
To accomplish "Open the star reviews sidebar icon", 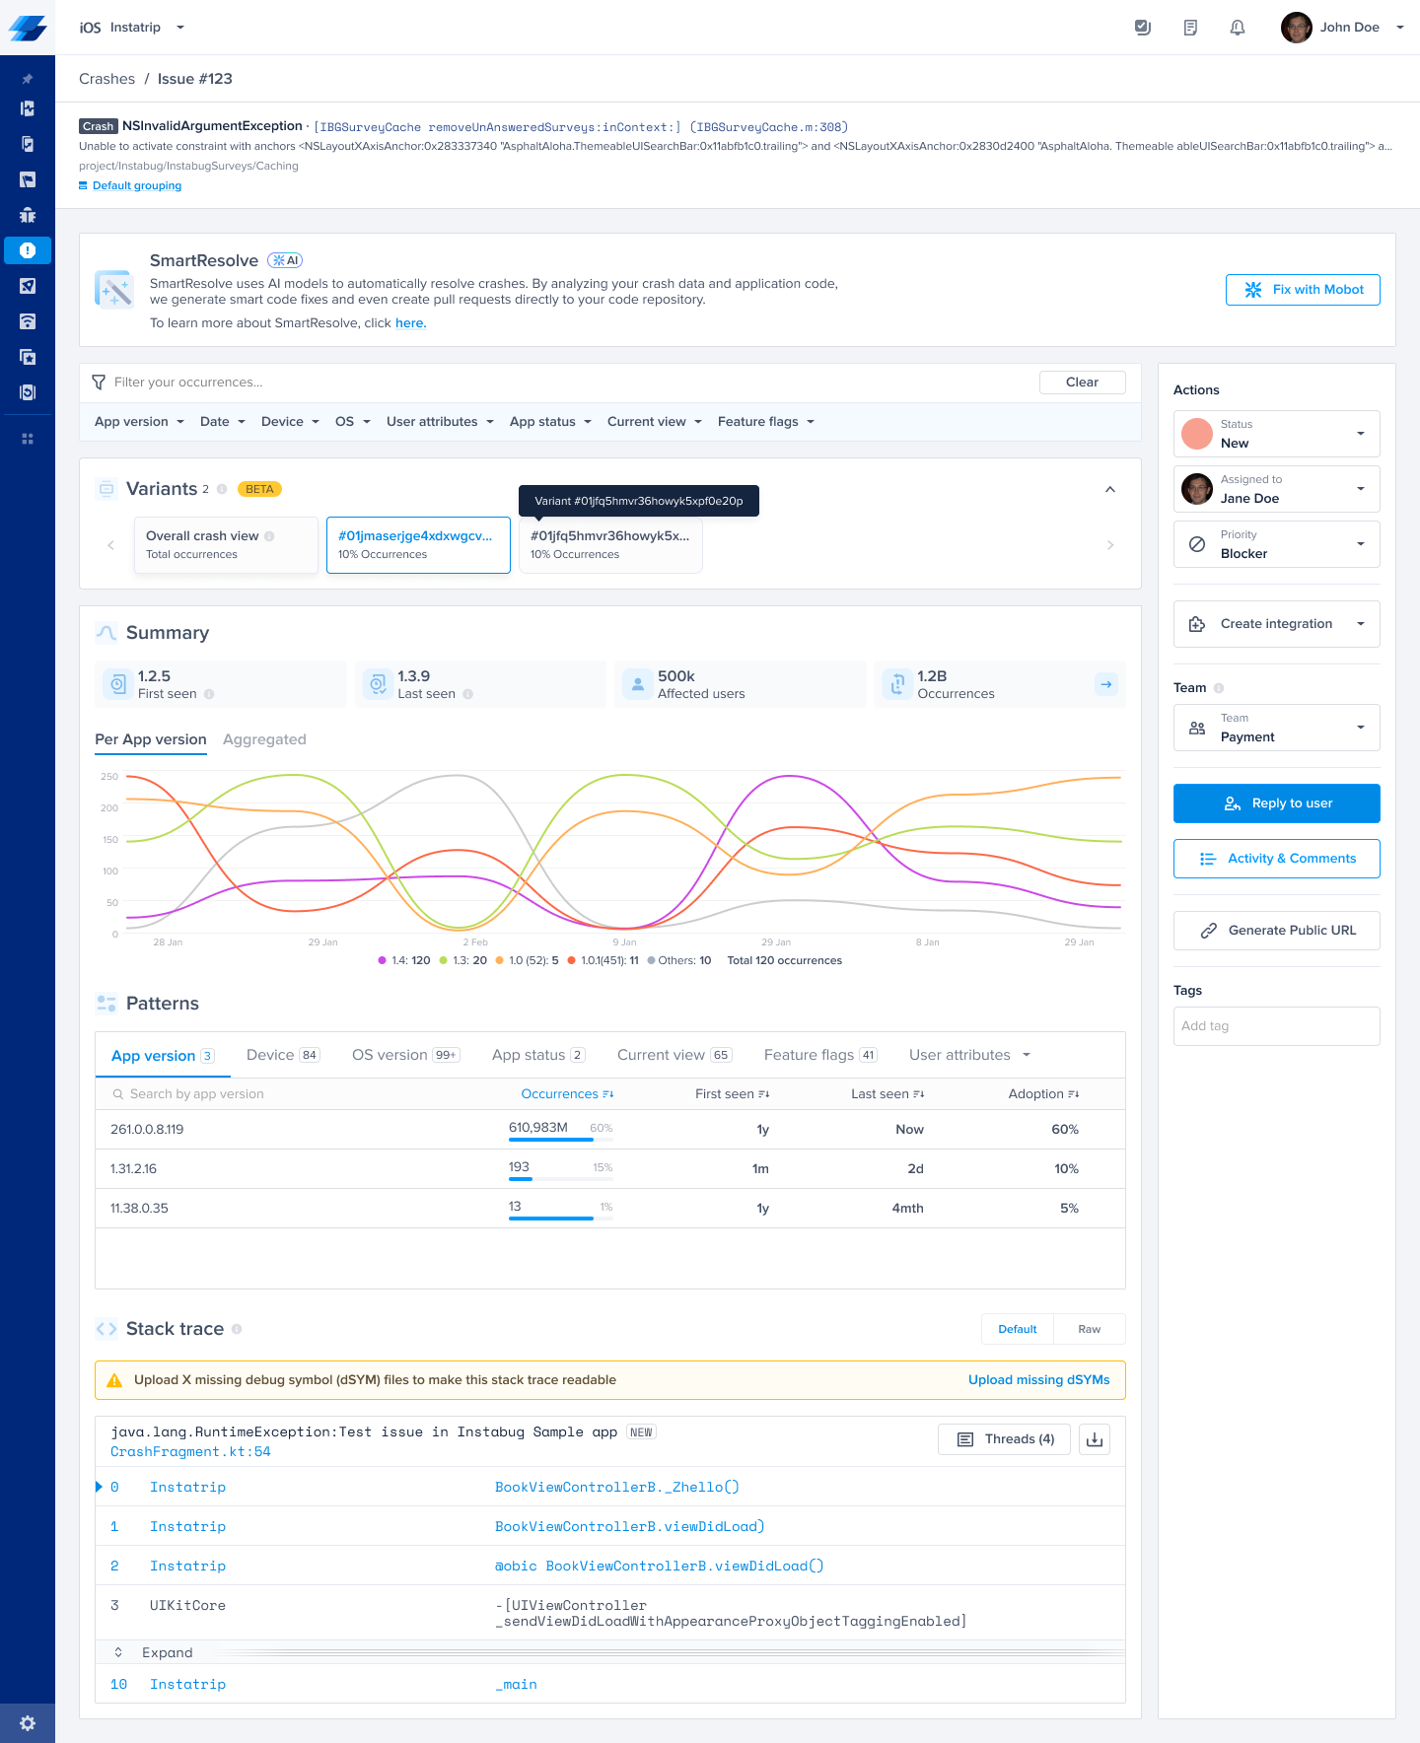I will [28, 357].
